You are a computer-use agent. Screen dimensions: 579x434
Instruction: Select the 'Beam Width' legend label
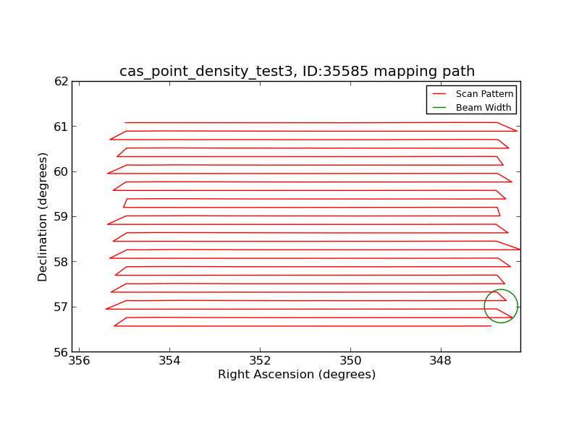(483, 108)
